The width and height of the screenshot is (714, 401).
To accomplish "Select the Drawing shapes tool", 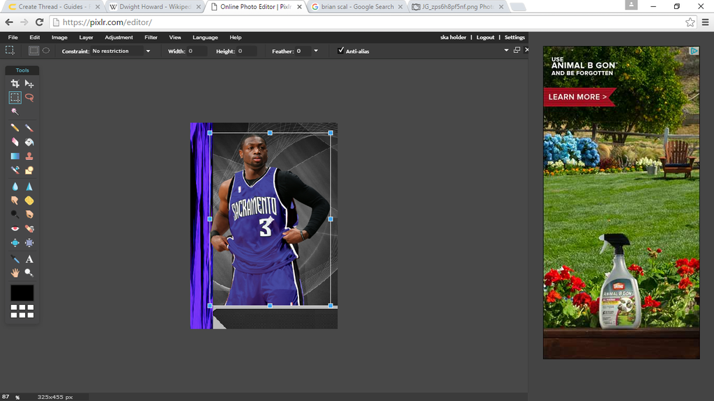I will point(29,170).
